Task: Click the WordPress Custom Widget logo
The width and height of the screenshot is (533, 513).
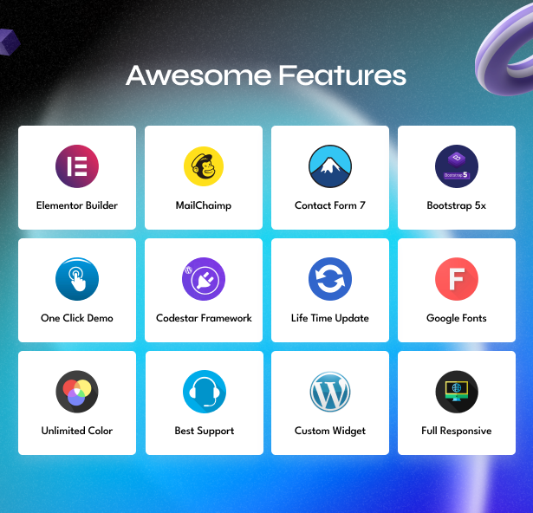Action: coord(330,392)
